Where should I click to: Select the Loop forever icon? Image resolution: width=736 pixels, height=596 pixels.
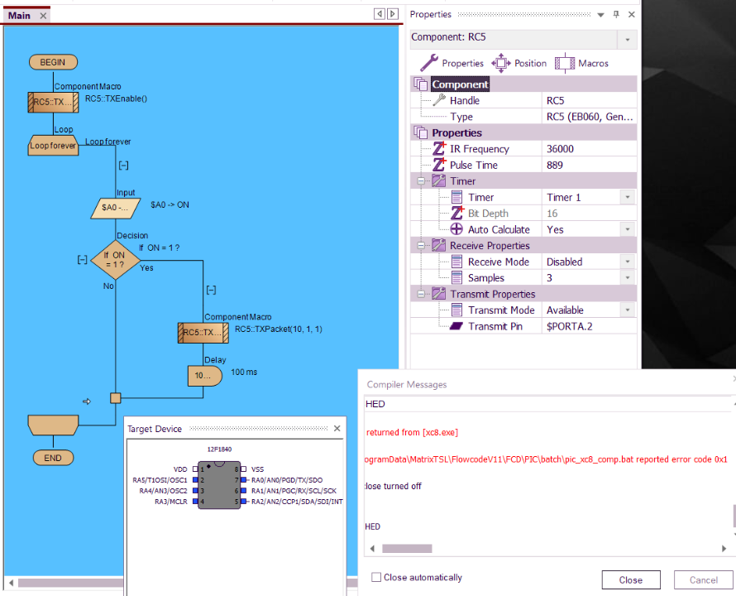53,145
